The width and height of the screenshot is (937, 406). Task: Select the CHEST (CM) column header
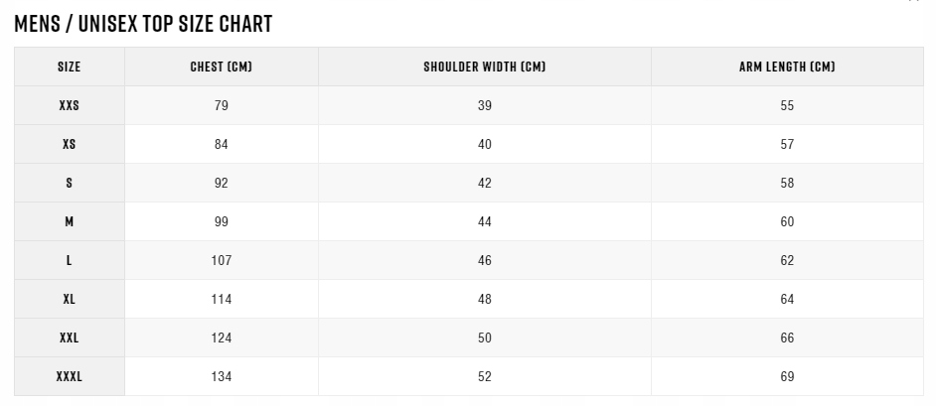[x=221, y=68]
